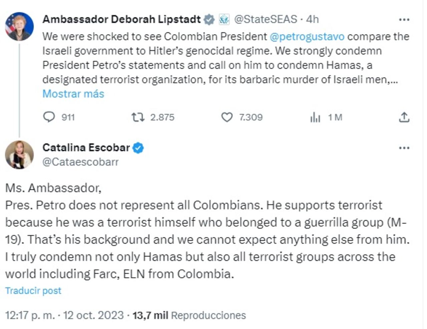Click the verified checkmark beside Ambassador Deborah Lipstadt

208,19
